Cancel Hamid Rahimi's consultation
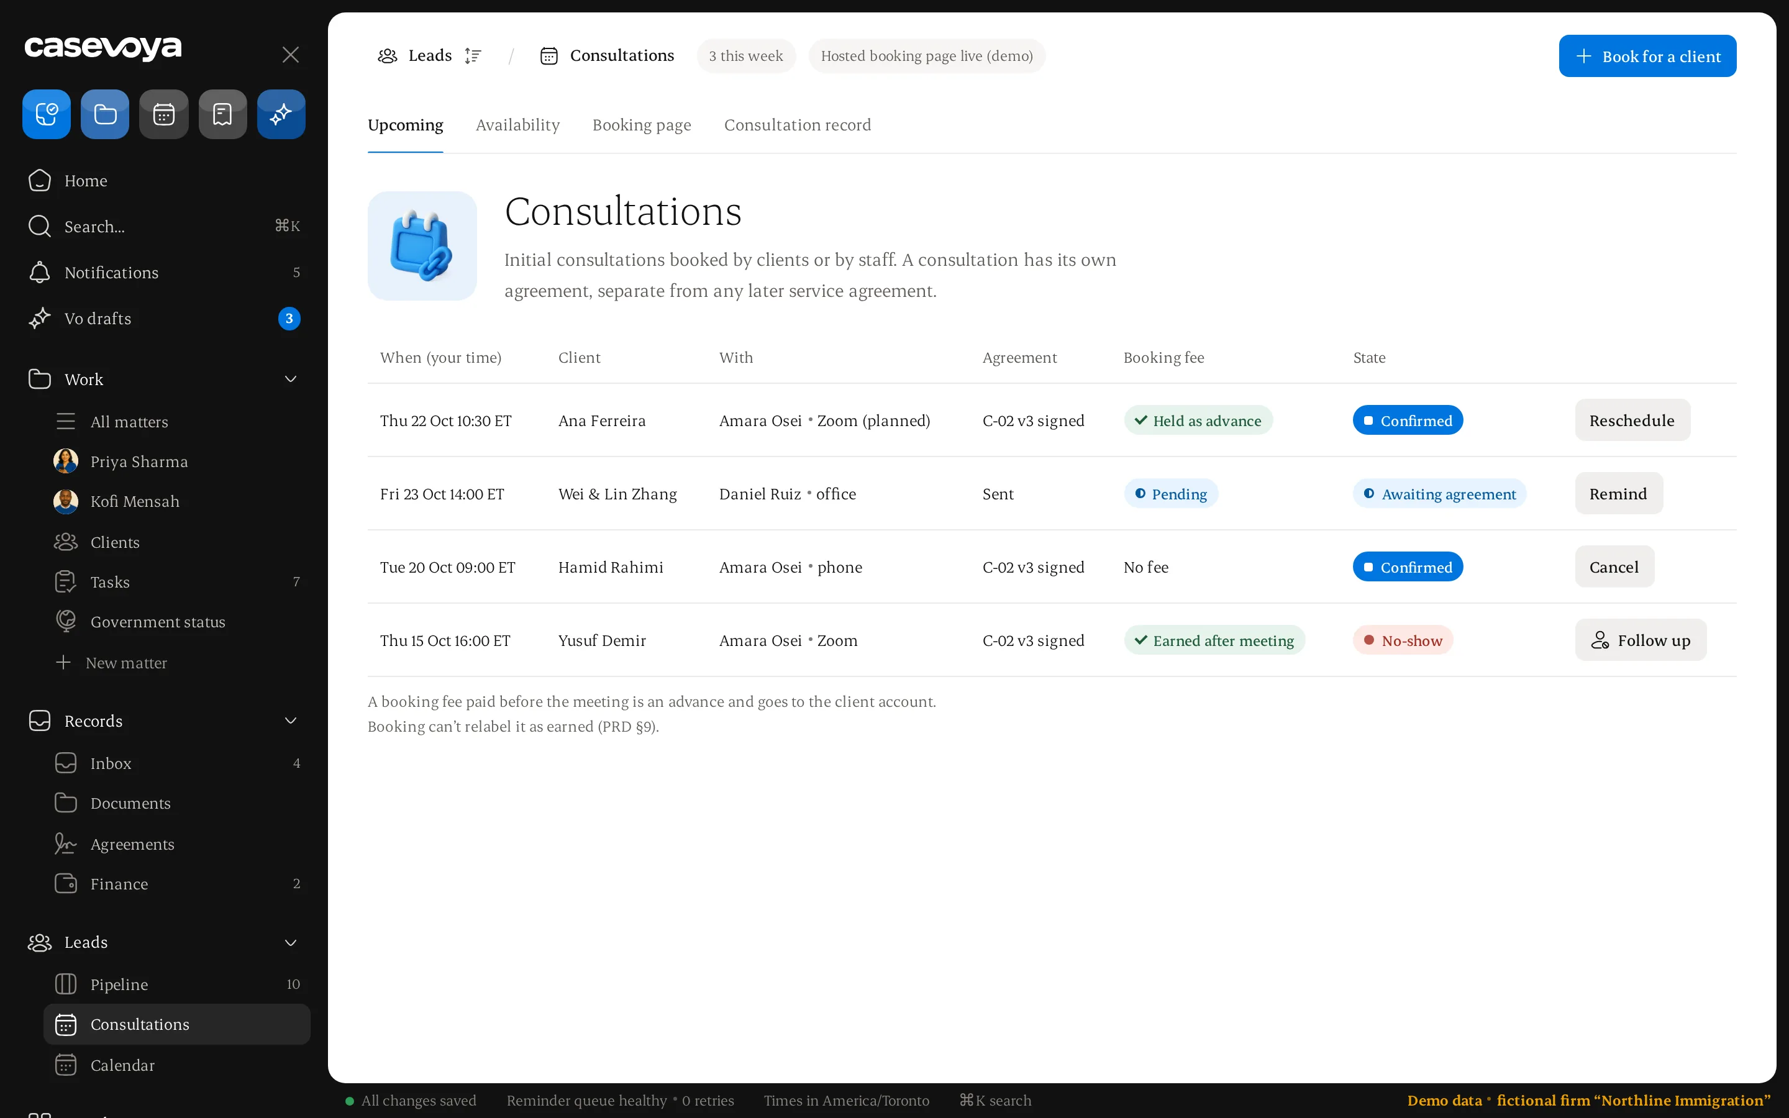Screen dimensions: 1789x1118 (1614, 567)
